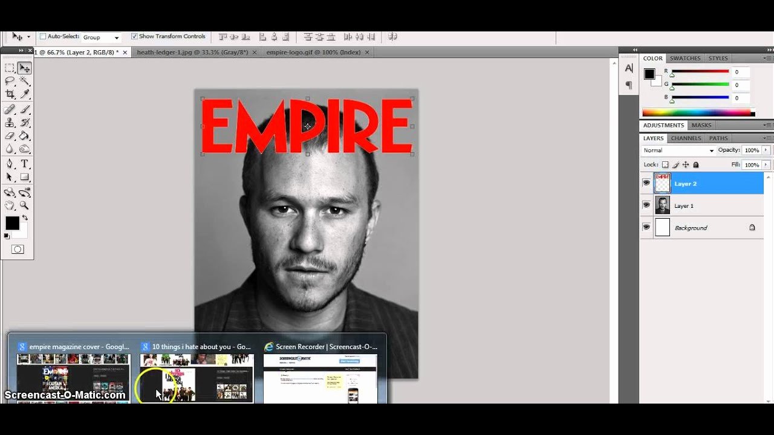
Task: Uncheck Show Transform Controls
Action: point(134,36)
